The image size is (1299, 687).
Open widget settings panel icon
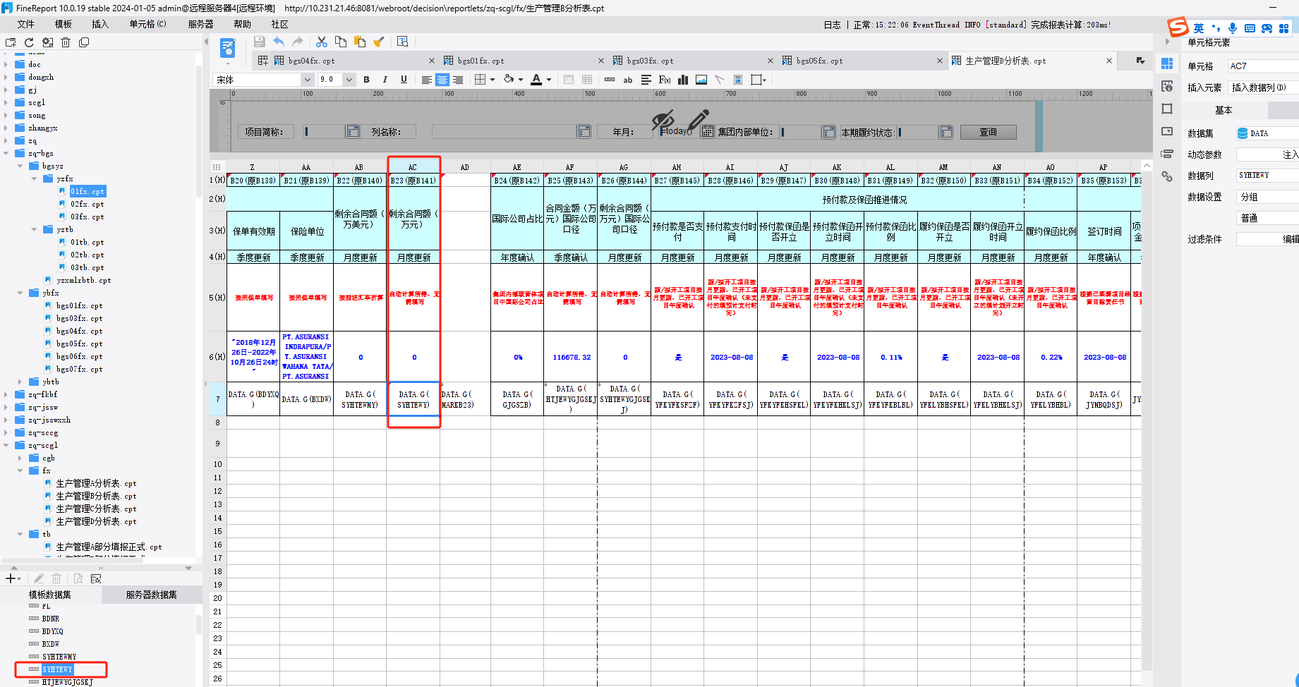1167,131
